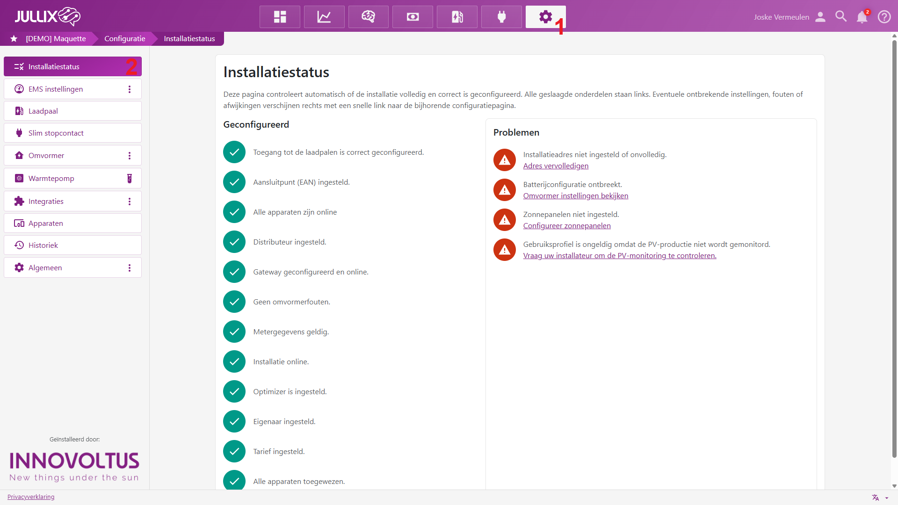Click Configureer zonnepanelen link
Screen dimensions: 898x505
567,226
